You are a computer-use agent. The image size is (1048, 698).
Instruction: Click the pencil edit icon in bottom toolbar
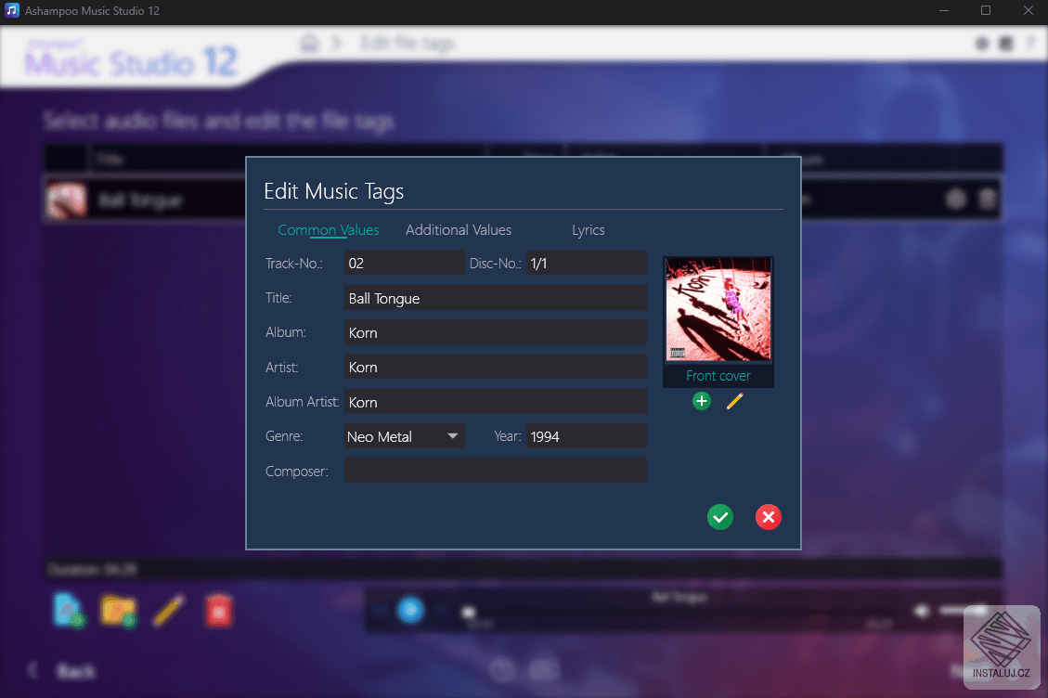168,611
